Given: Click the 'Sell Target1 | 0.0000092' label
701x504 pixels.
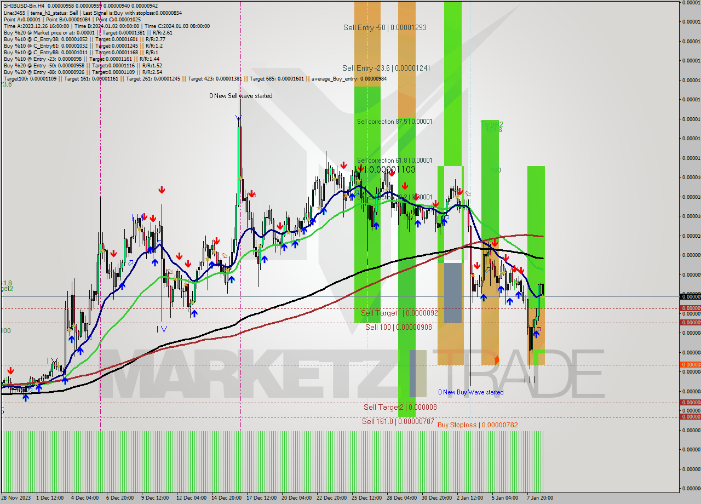Looking at the screenshot, I should [x=399, y=313].
